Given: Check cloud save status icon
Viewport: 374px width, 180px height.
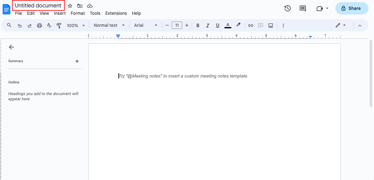Looking at the screenshot, I should [x=90, y=6].
